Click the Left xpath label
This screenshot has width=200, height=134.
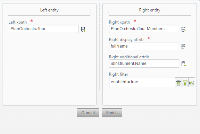pos(18,22)
